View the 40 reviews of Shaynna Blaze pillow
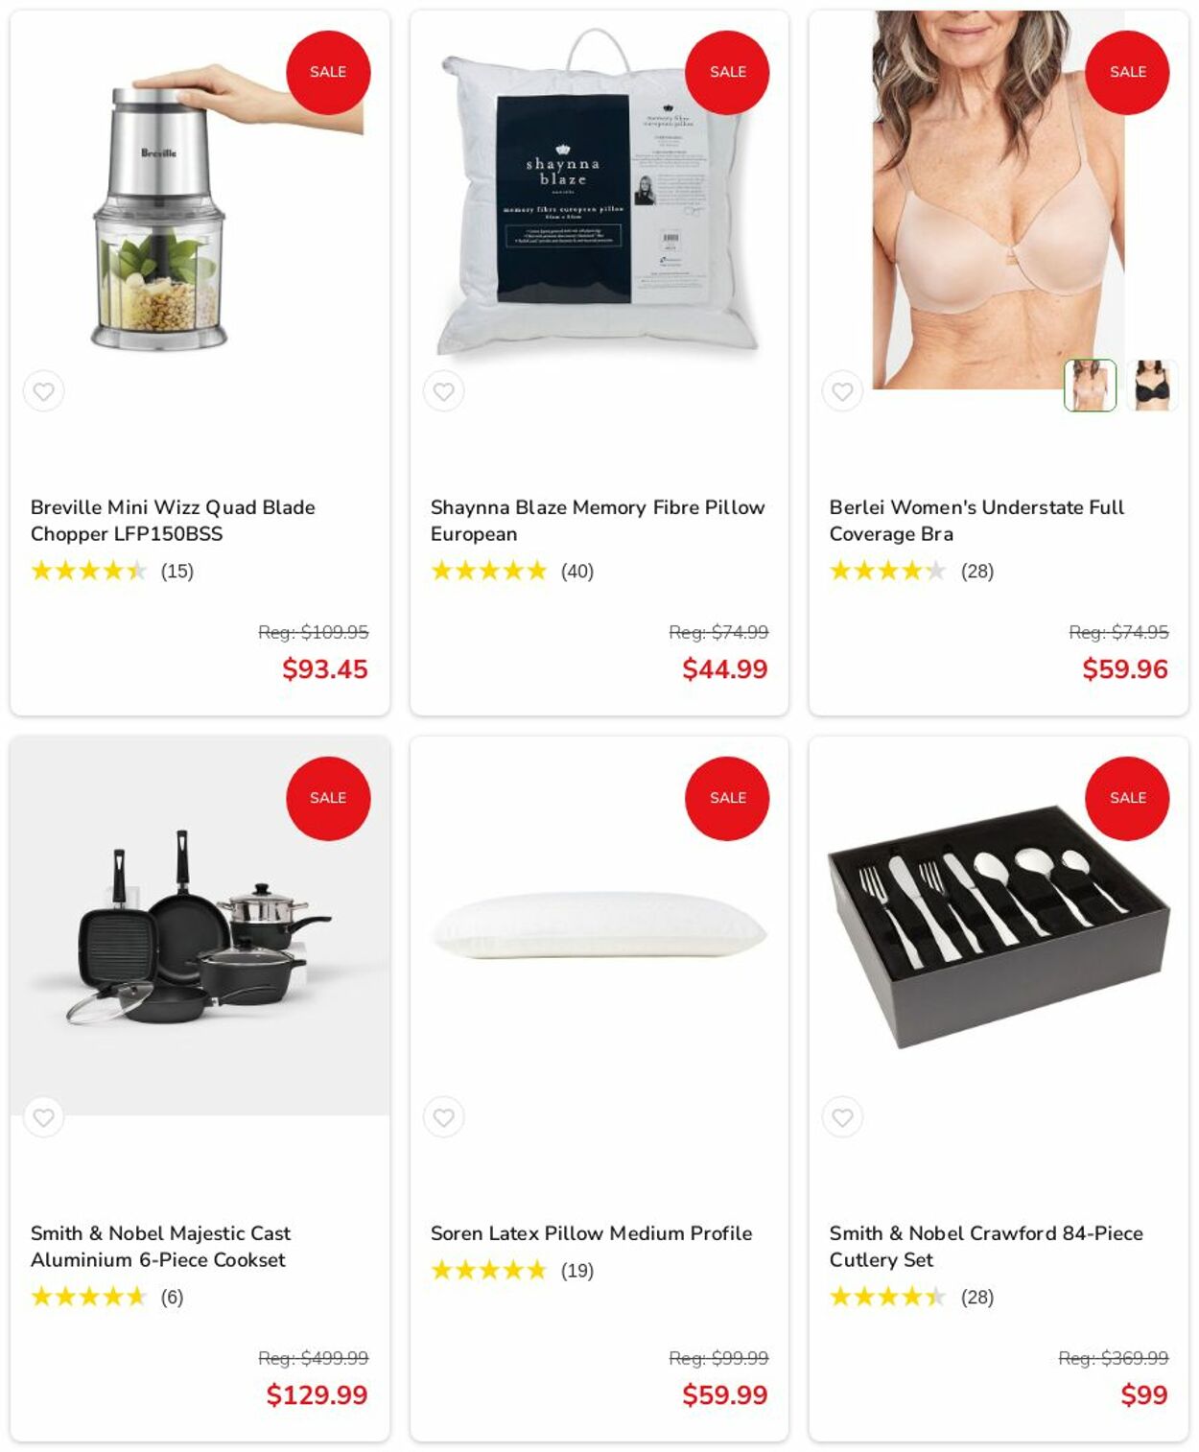The width and height of the screenshot is (1199, 1452). (577, 572)
